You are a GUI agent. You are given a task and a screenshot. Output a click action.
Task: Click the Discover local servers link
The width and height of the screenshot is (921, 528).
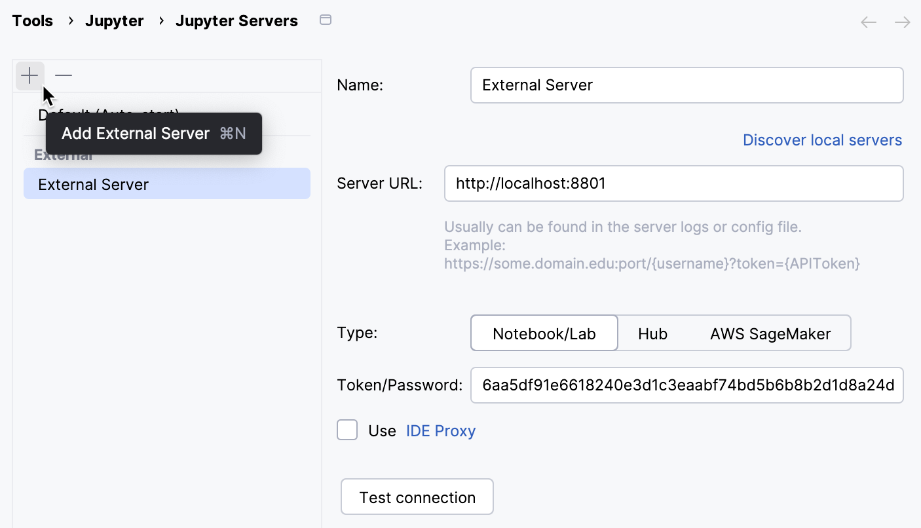(x=822, y=140)
